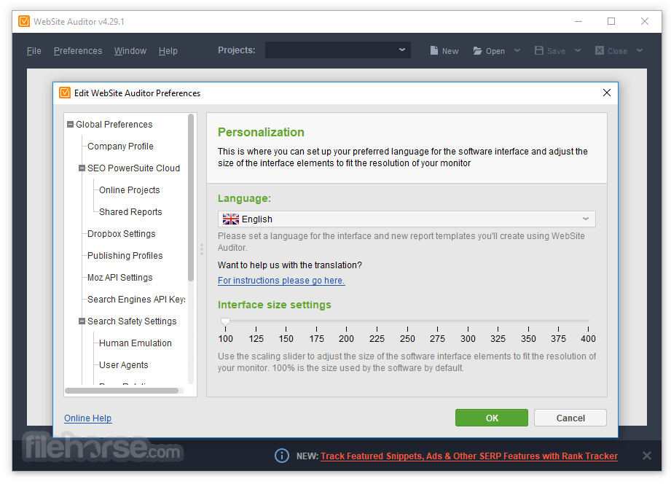Select Search Engines API Keys tree item
Screen dimensions: 671x484
point(136,299)
